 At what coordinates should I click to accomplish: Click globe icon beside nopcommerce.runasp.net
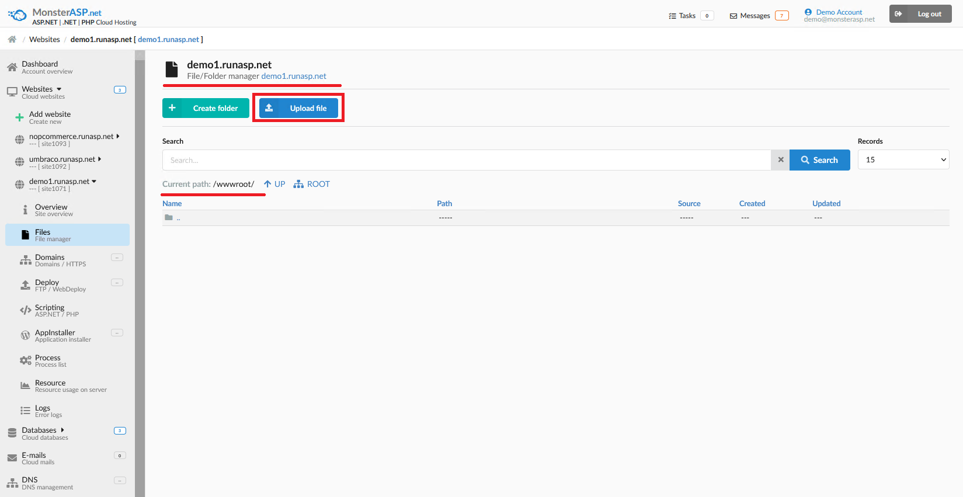point(19,140)
